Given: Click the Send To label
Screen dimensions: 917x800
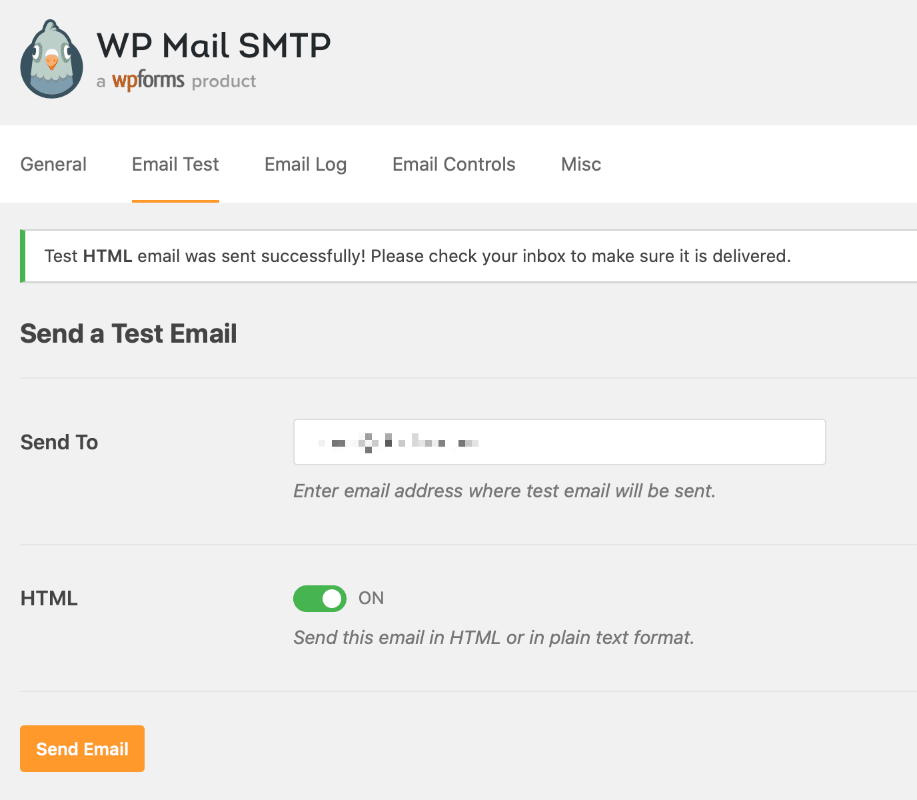Looking at the screenshot, I should [59, 442].
